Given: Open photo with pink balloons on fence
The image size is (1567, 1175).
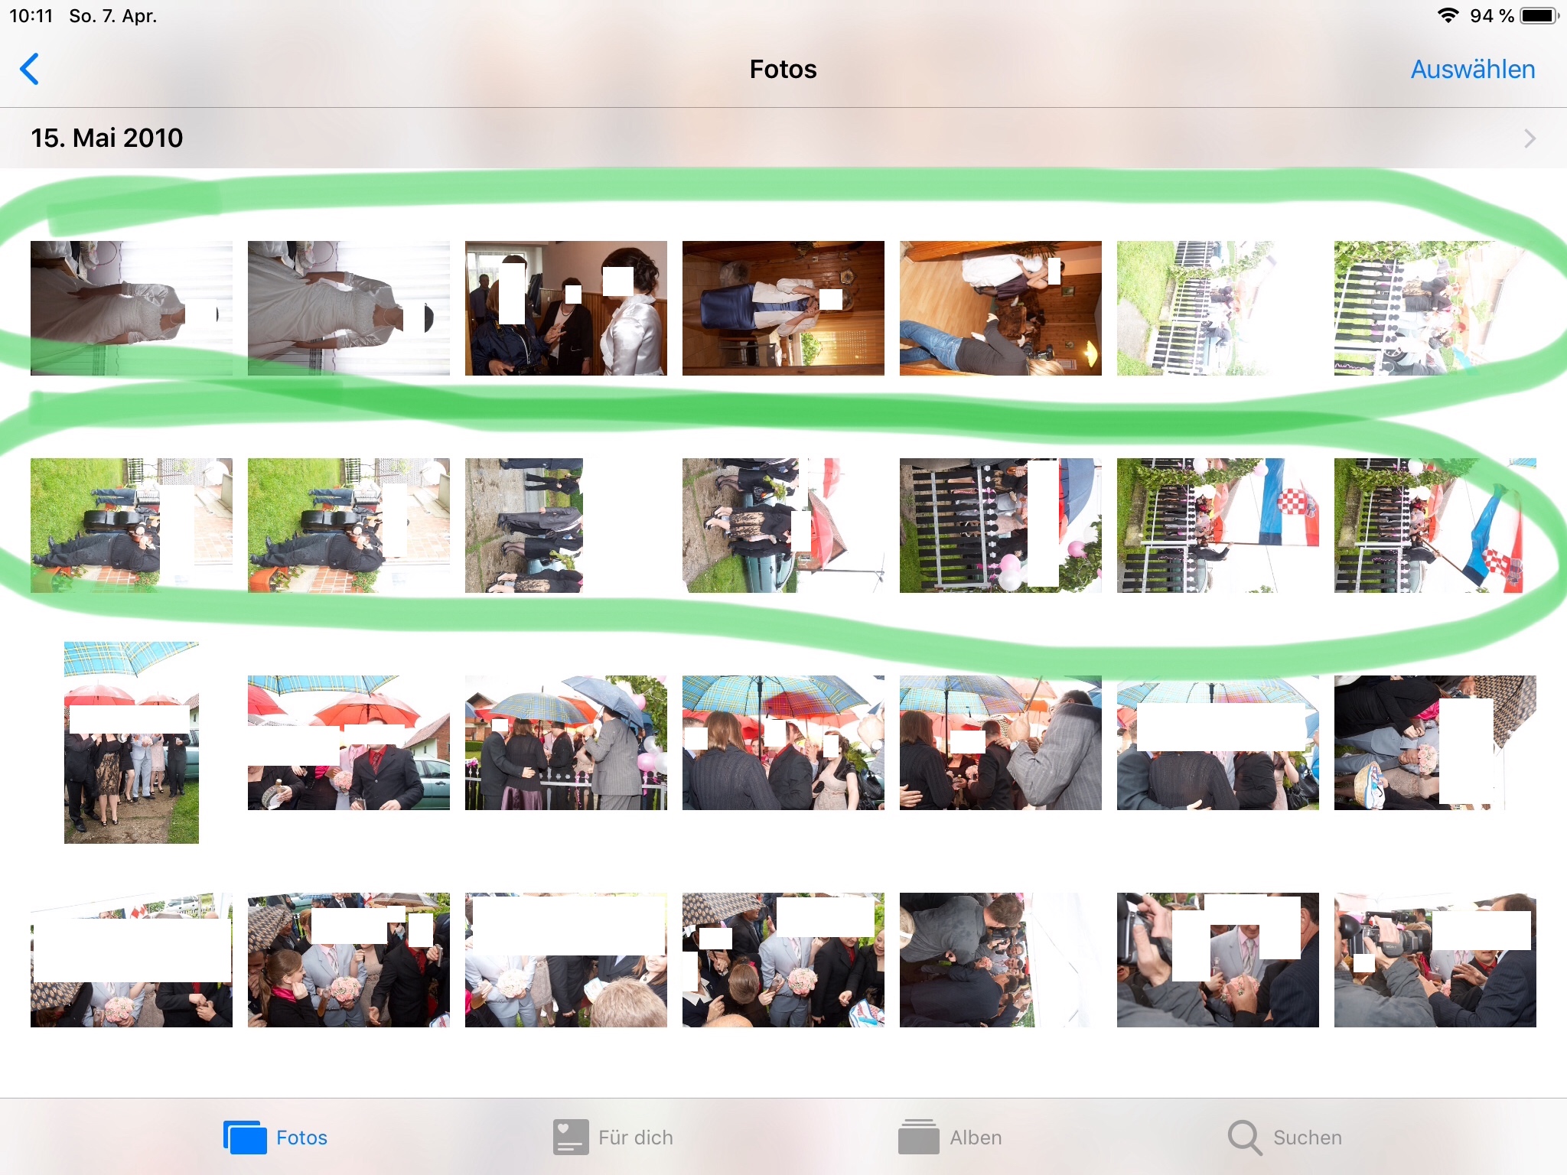Looking at the screenshot, I should (1001, 526).
